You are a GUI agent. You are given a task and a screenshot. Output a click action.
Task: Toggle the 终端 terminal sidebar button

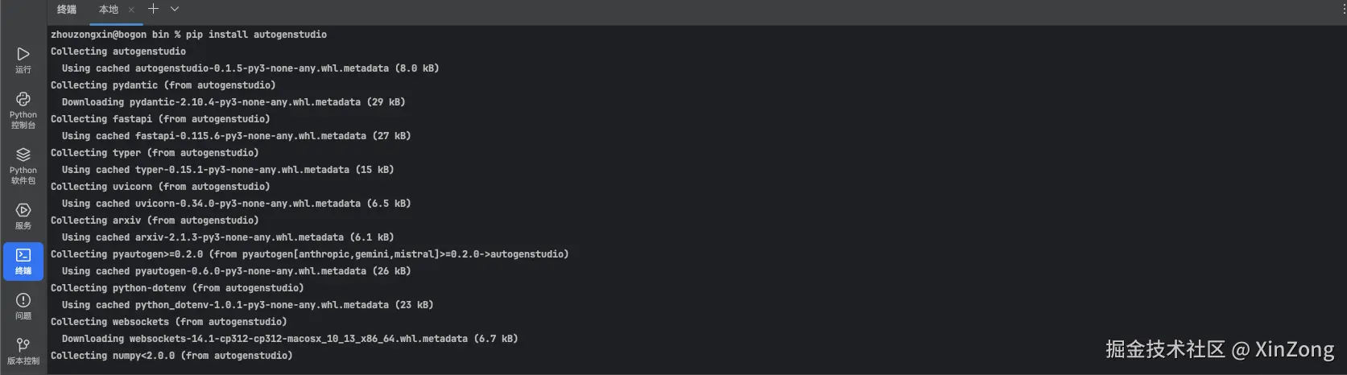23,261
